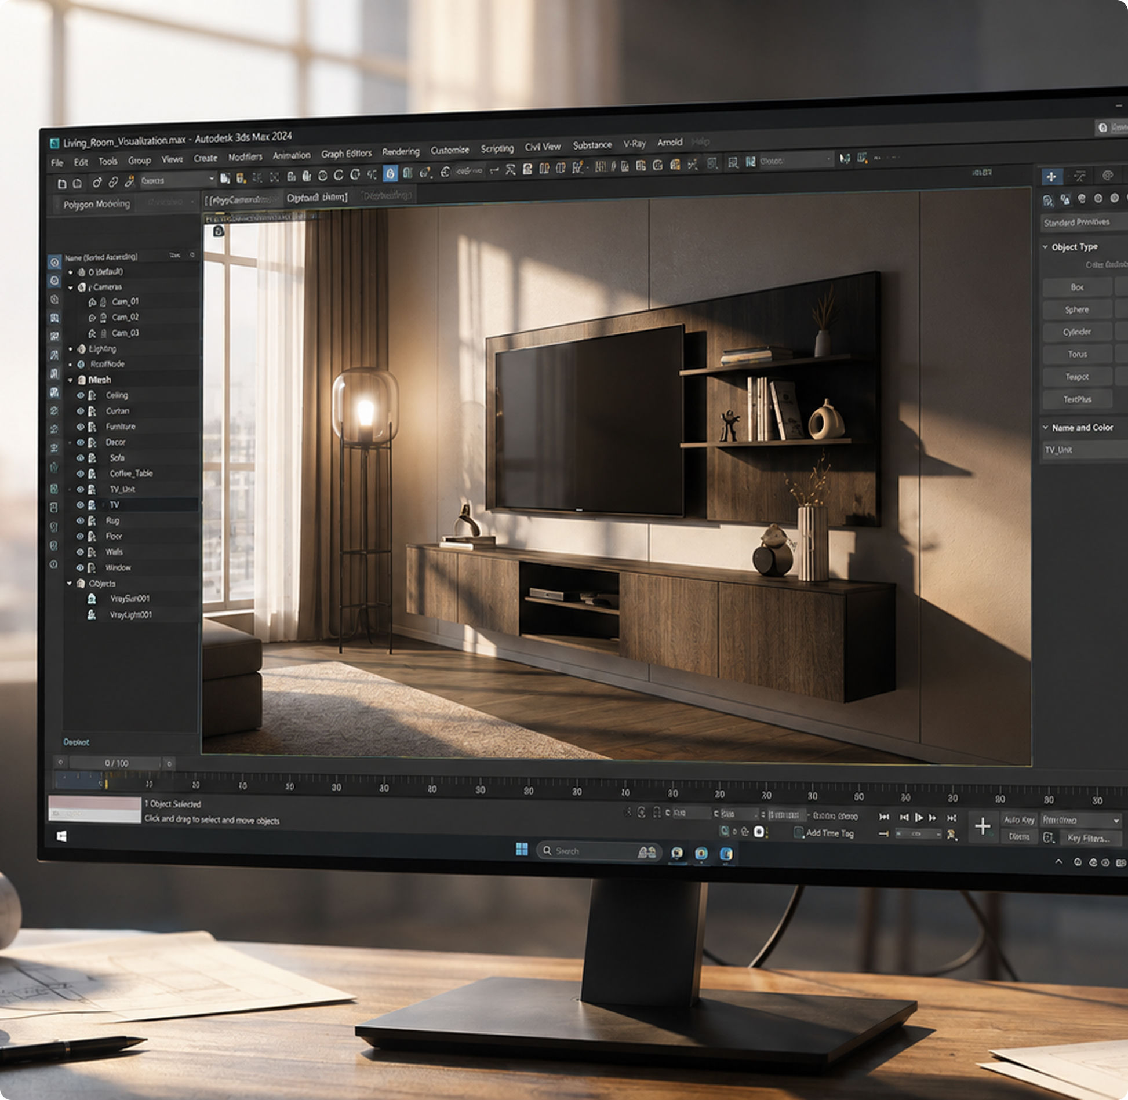The image size is (1128, 1100).
Task: Click the Sphere primitive button
Action: click(x=1077, y=309)
